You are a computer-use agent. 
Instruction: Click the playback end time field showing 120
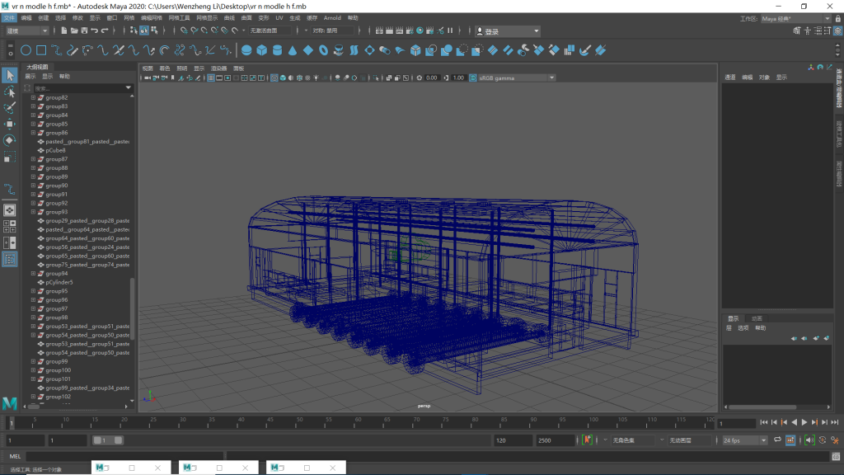[x=513, y=440]
